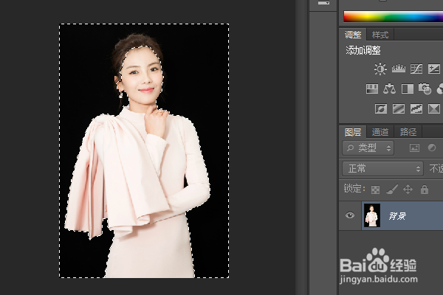Add a Levels adjustment layer
Viewport: 443px width, 295px height.
point(399,69)
